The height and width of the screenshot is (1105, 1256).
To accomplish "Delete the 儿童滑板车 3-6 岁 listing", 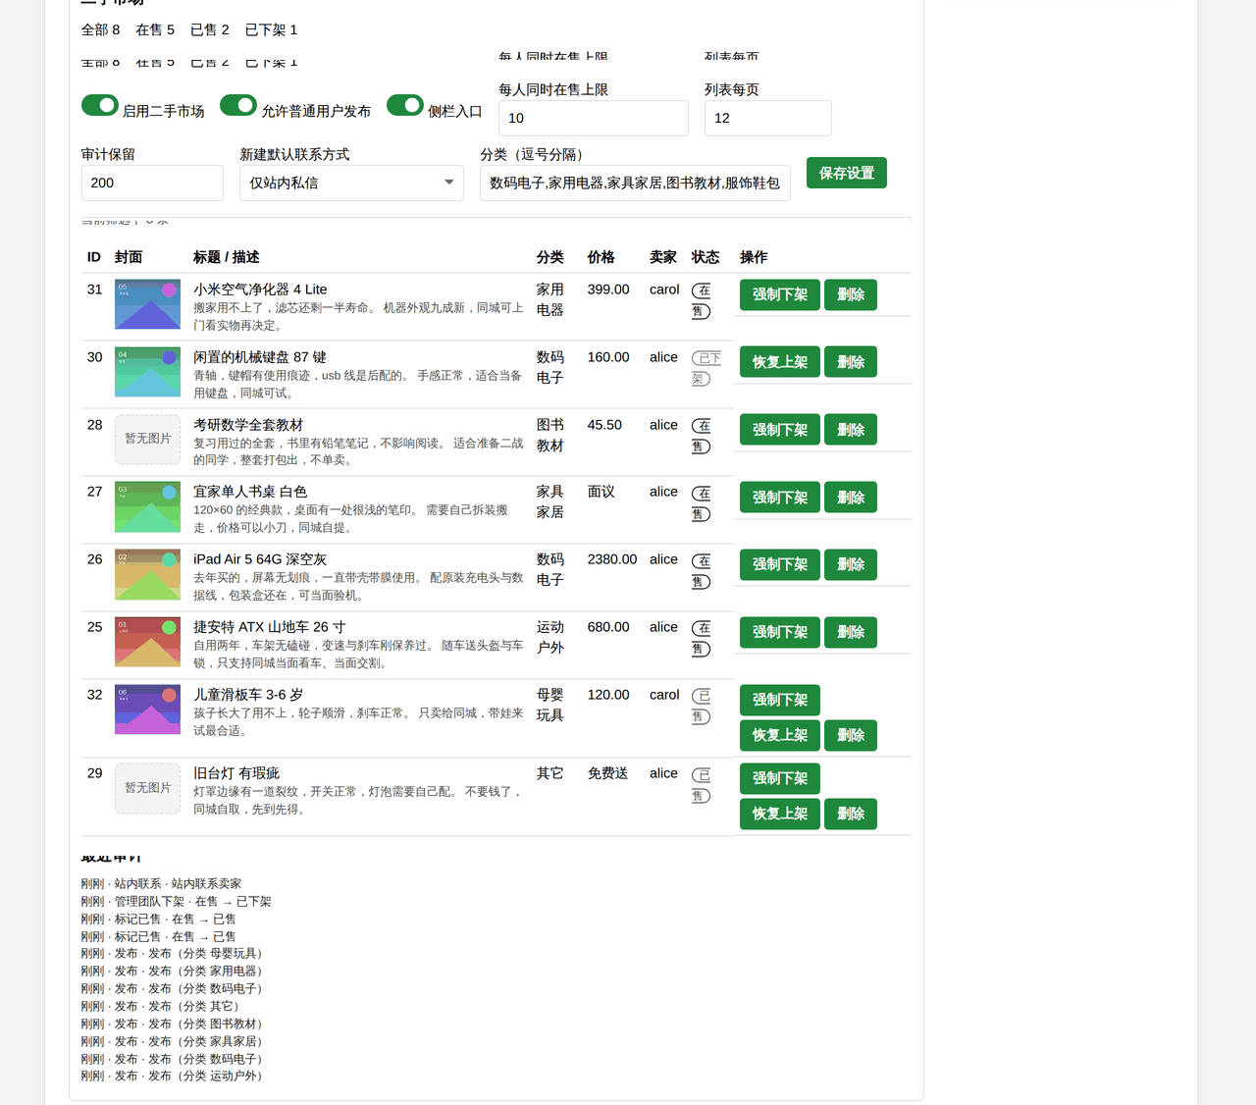I will tap(851, 735).
